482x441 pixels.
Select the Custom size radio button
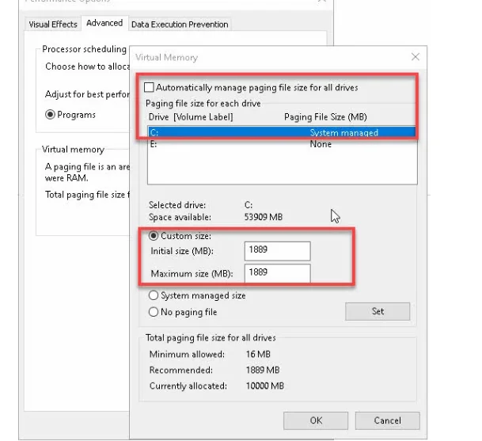pyautogui.click(x=154, y=236)
